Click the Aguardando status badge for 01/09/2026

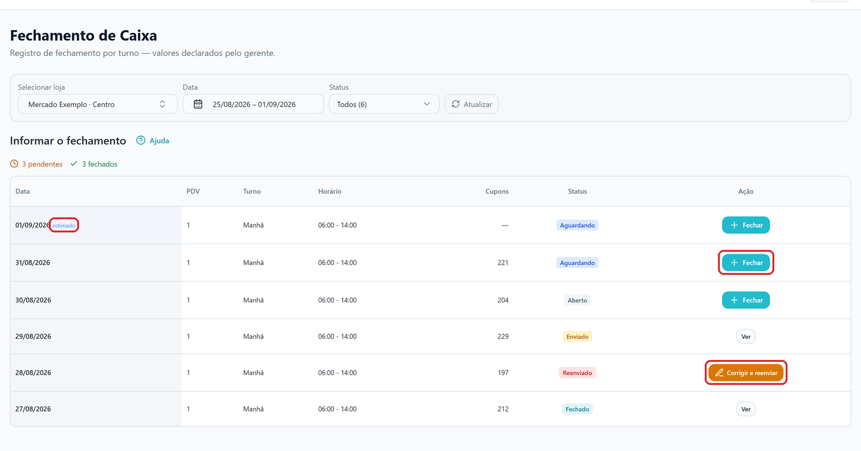pyautogui.click(x=577, y=225)
